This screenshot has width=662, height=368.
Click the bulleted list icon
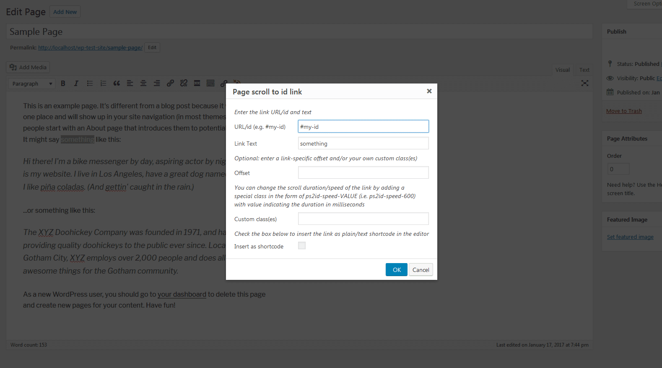click(x=90, y=84)
